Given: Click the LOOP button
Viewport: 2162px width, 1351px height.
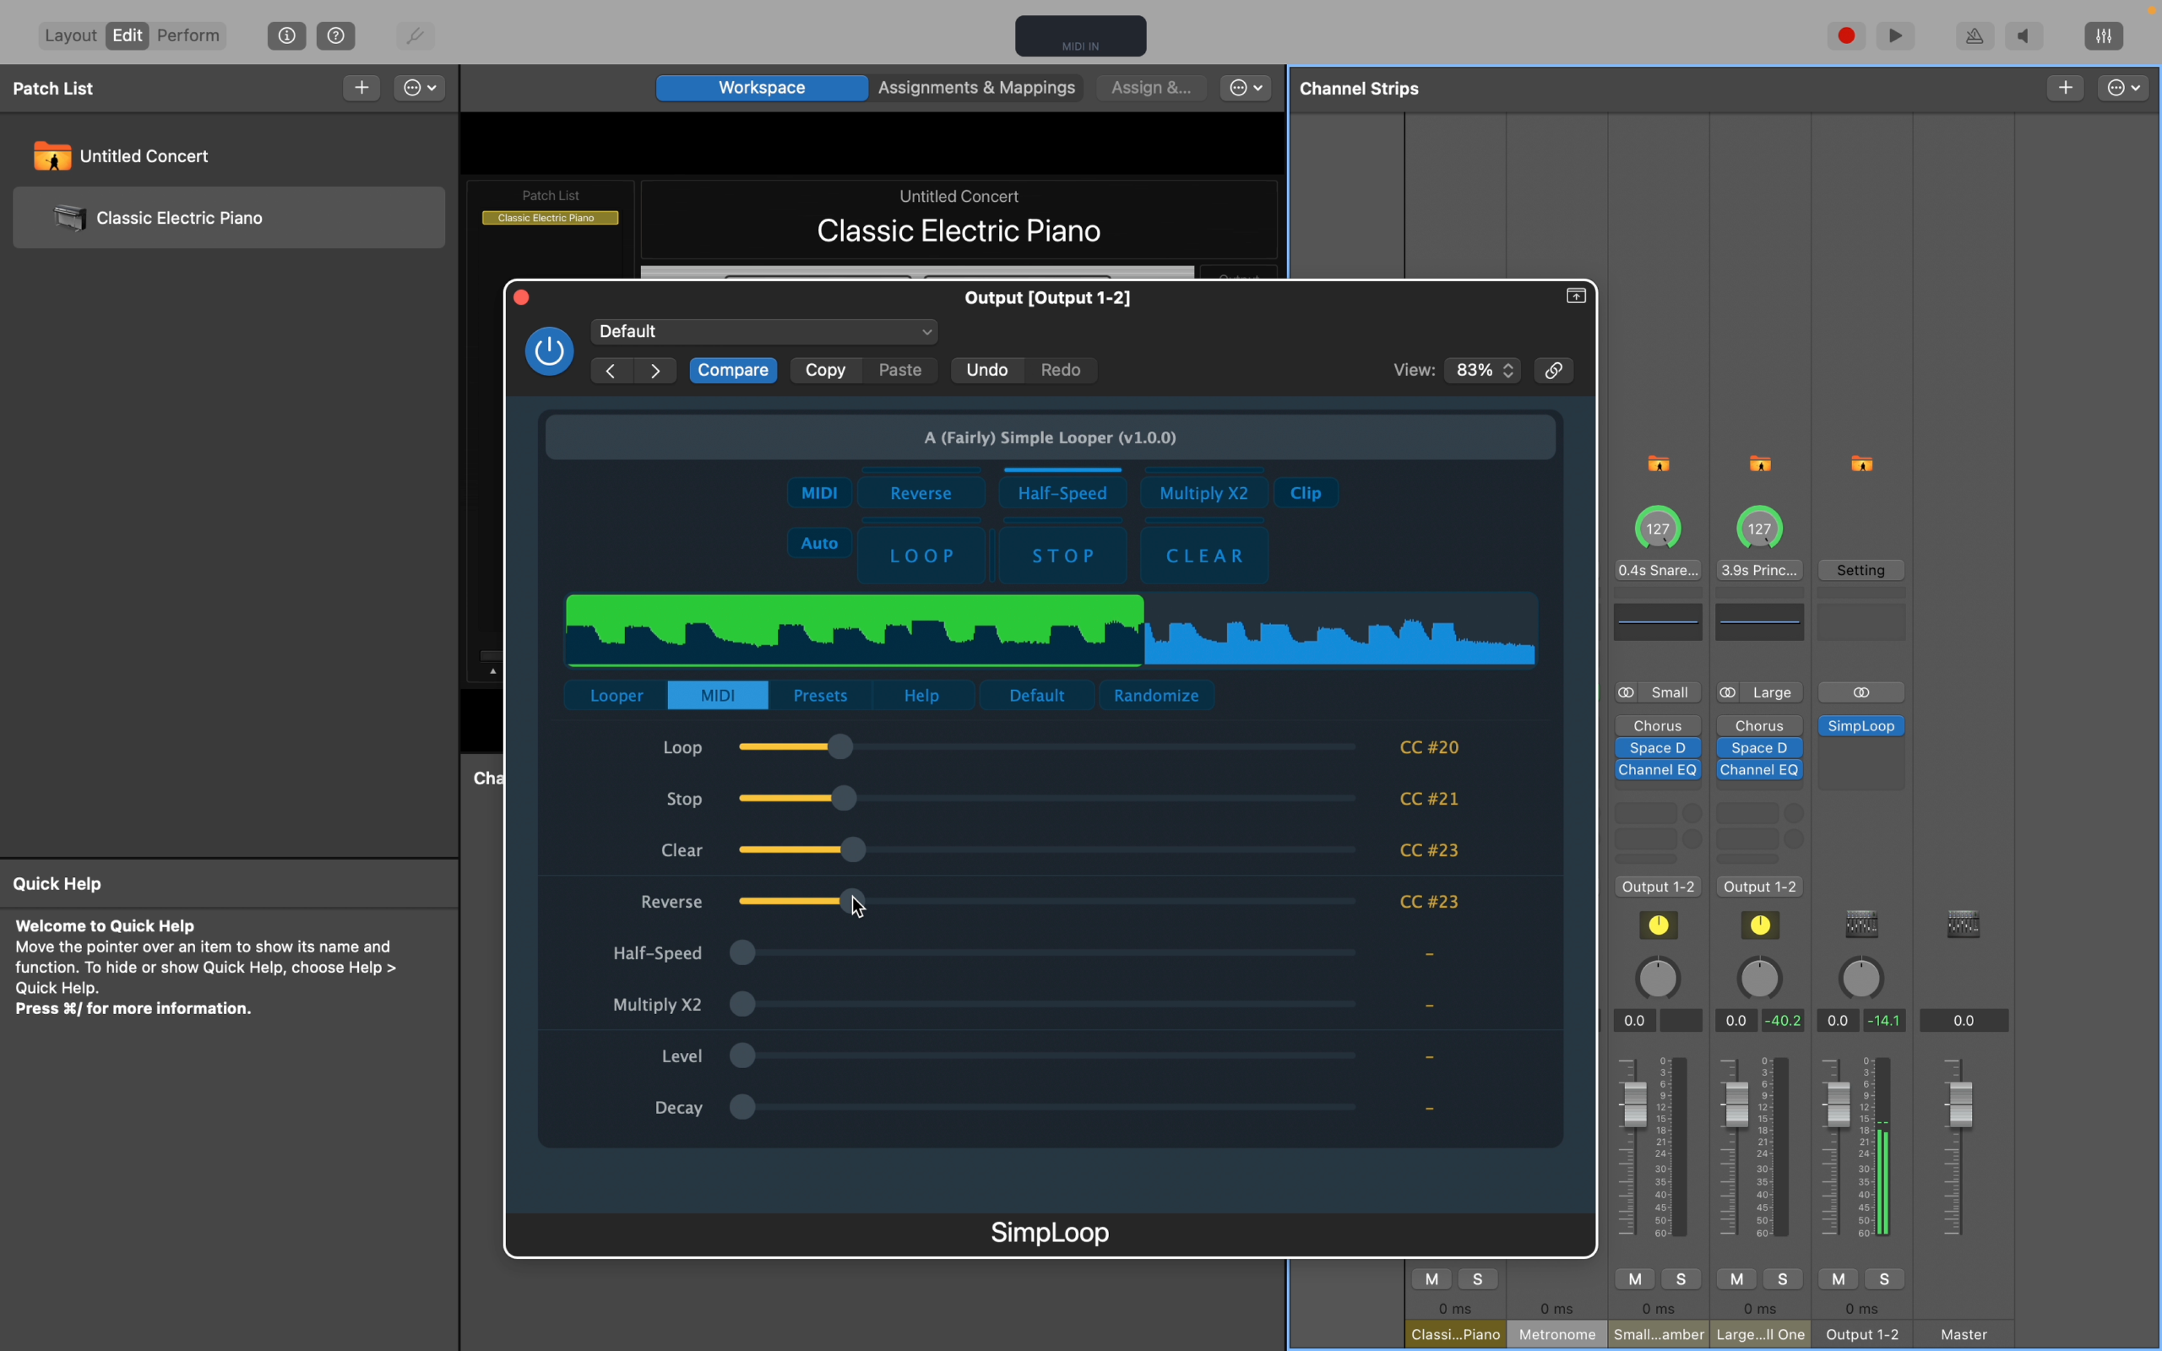Looking at the screenshot, I should click(x=921, y=556).
